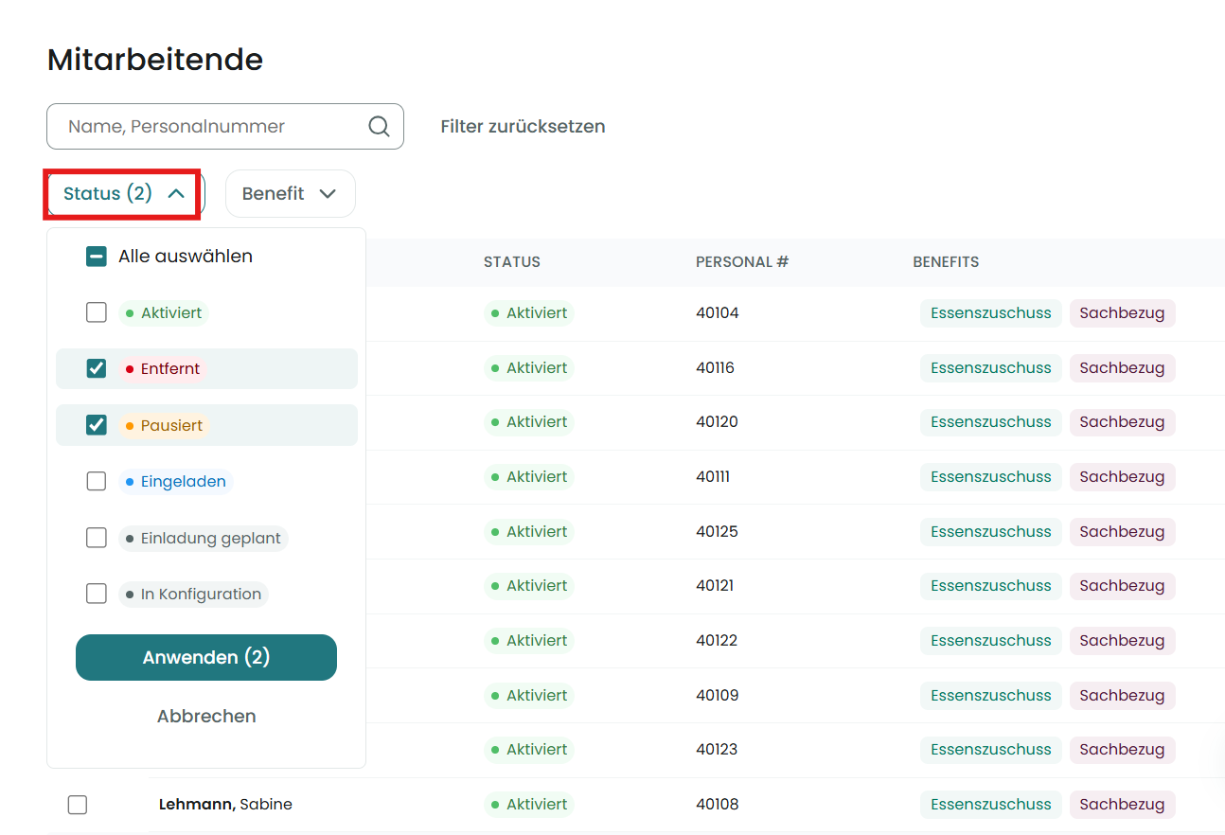Tick the Einladung geplant checkbox
This screenshot has width=1225, height=835.
(97, 538)
